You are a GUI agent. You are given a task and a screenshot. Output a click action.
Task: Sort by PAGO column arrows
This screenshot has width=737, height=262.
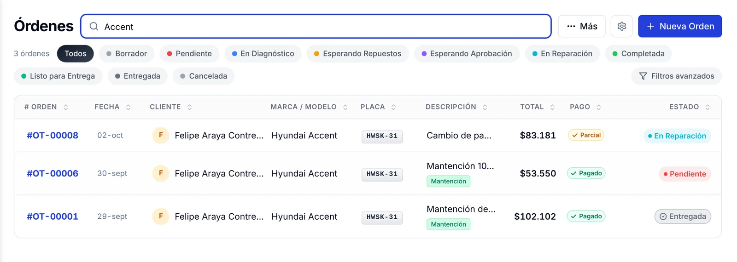pos(598,107)
